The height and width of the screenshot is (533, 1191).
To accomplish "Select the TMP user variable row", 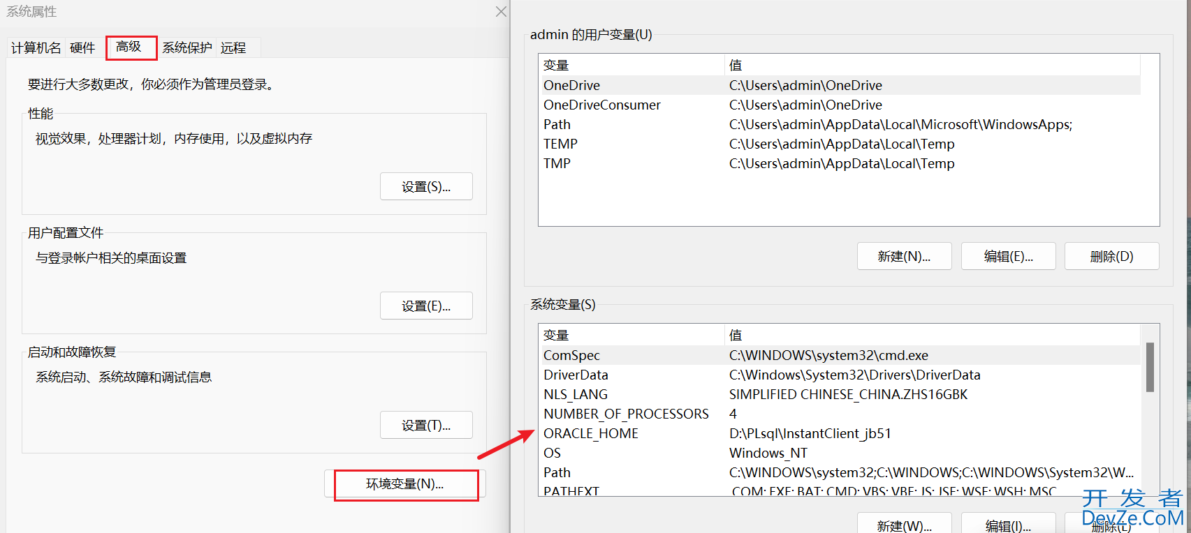I will coord(840,163).
